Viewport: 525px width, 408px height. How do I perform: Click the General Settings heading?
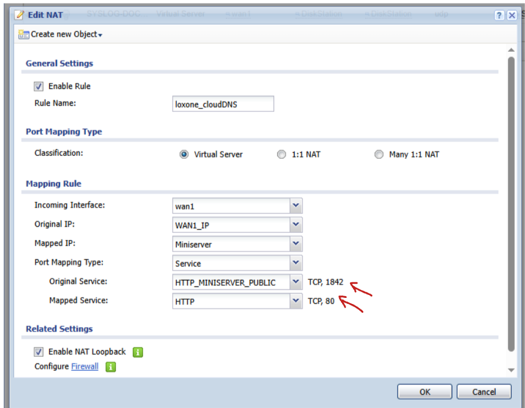[60, 63]
